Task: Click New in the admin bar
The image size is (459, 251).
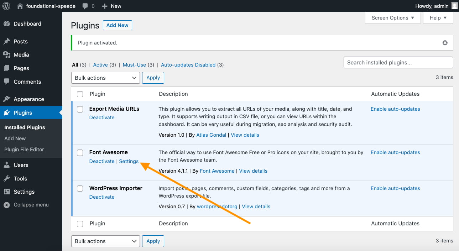Action: [x=112, y=6]
